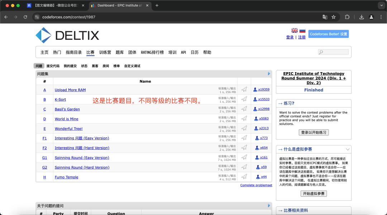Click the blue arrow on the 问题集 header
387x215 pixels.
(x=269, y=73)
